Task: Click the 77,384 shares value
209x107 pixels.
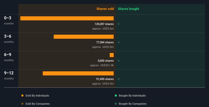Action: click(x=105, y=43)
